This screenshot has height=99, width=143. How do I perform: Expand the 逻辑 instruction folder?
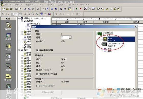tap(22, 71)
